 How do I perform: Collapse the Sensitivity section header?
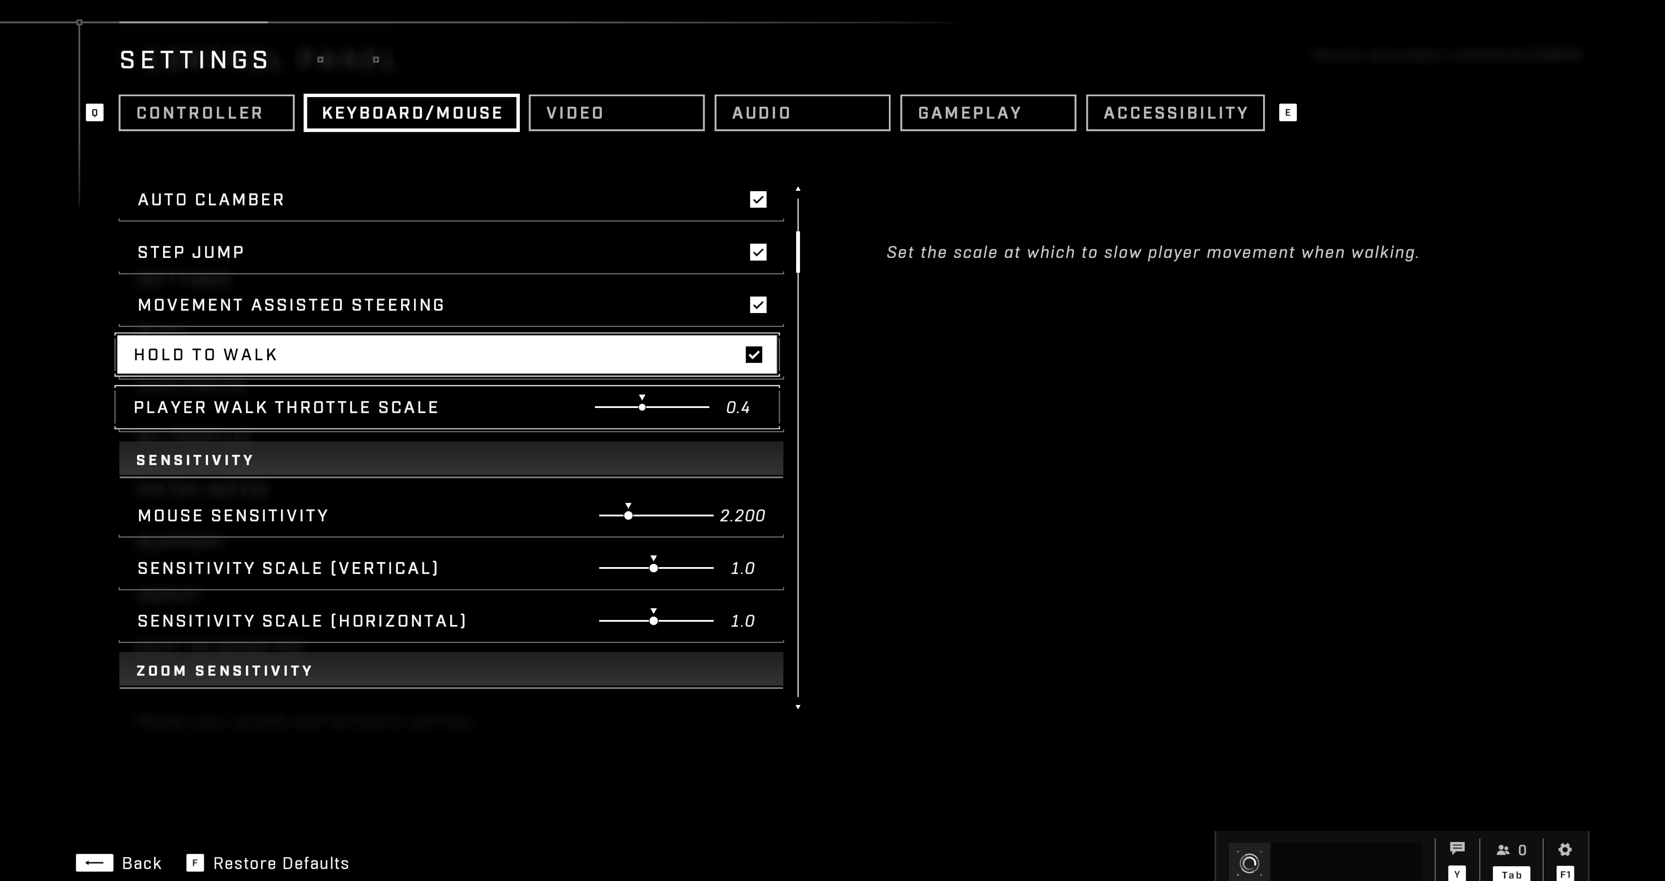click(x=451, y=460)
